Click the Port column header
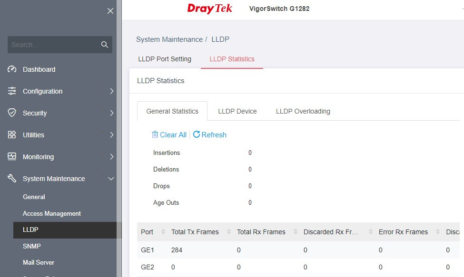 (x=147, y=232)
